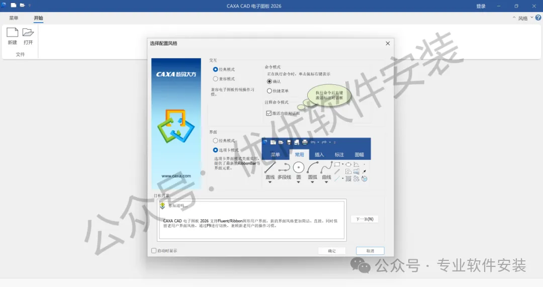The height and width of the screenshot is (287, 543).
Task: Click the CAXA application icon in title bar
Action: coord(4,5)
